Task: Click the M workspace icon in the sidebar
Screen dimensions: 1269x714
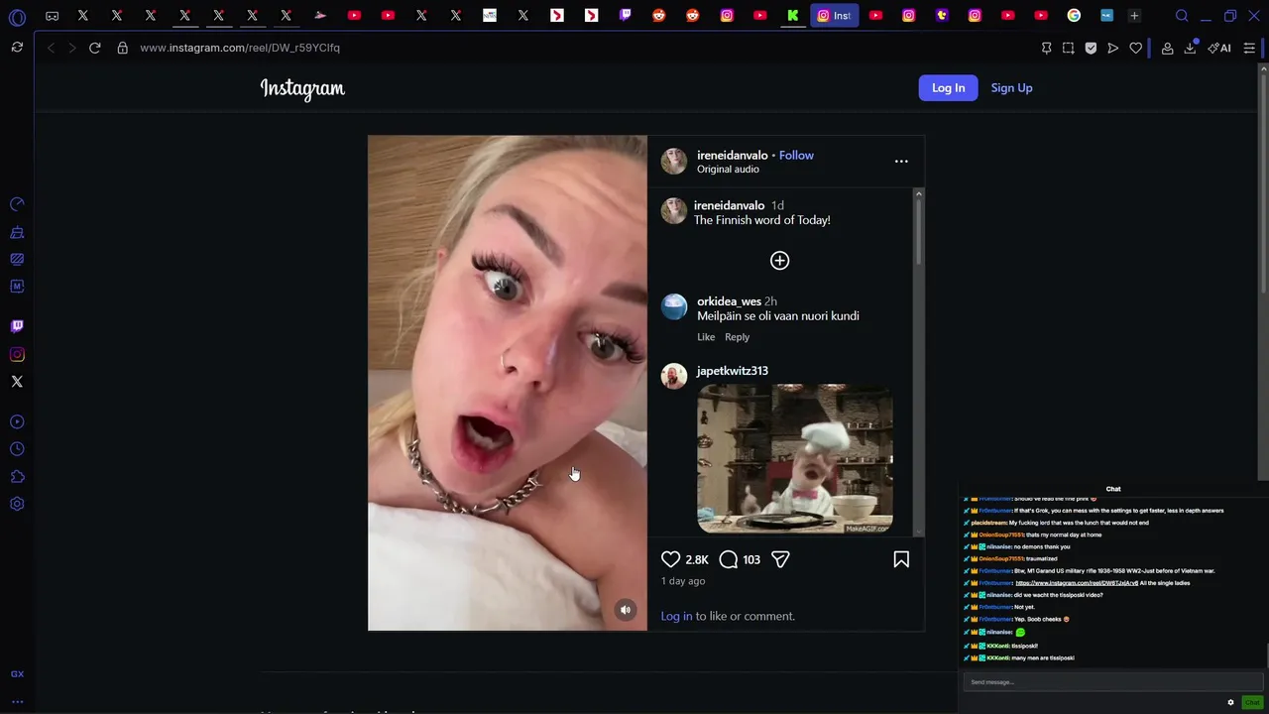Action: [17, 287]
